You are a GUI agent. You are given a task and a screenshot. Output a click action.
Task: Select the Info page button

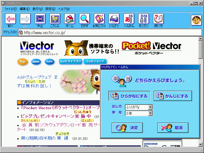[49, 61]
